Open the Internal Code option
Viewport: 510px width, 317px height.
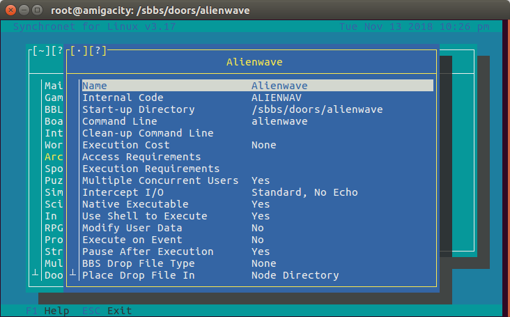point(258,98)
